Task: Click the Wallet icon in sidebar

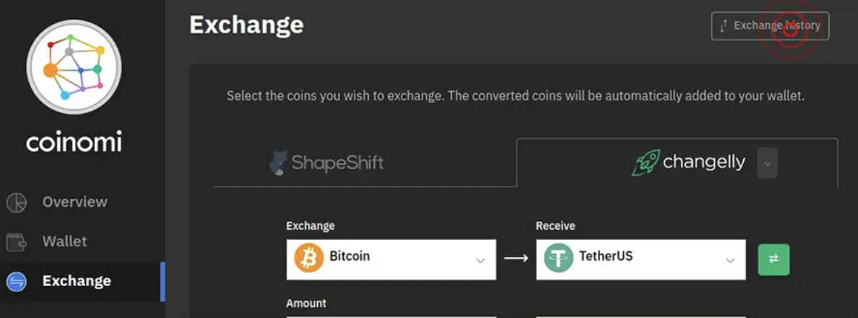Action: point(16,242)
